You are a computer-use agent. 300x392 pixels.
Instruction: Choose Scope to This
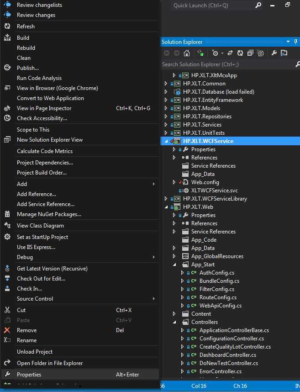pos(80,129)
